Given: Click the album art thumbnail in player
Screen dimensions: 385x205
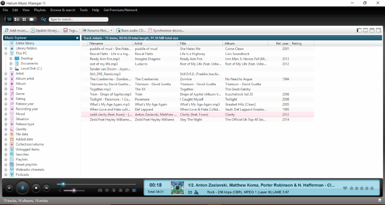Looking at the screenshot, I should [177, 188].
